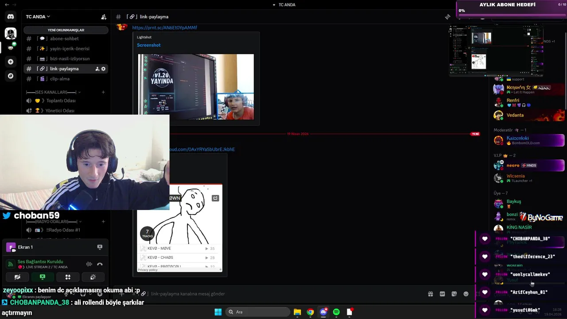Screen dimensions: 567x319
Task: Open member Renfri profile
Action: 529,102
